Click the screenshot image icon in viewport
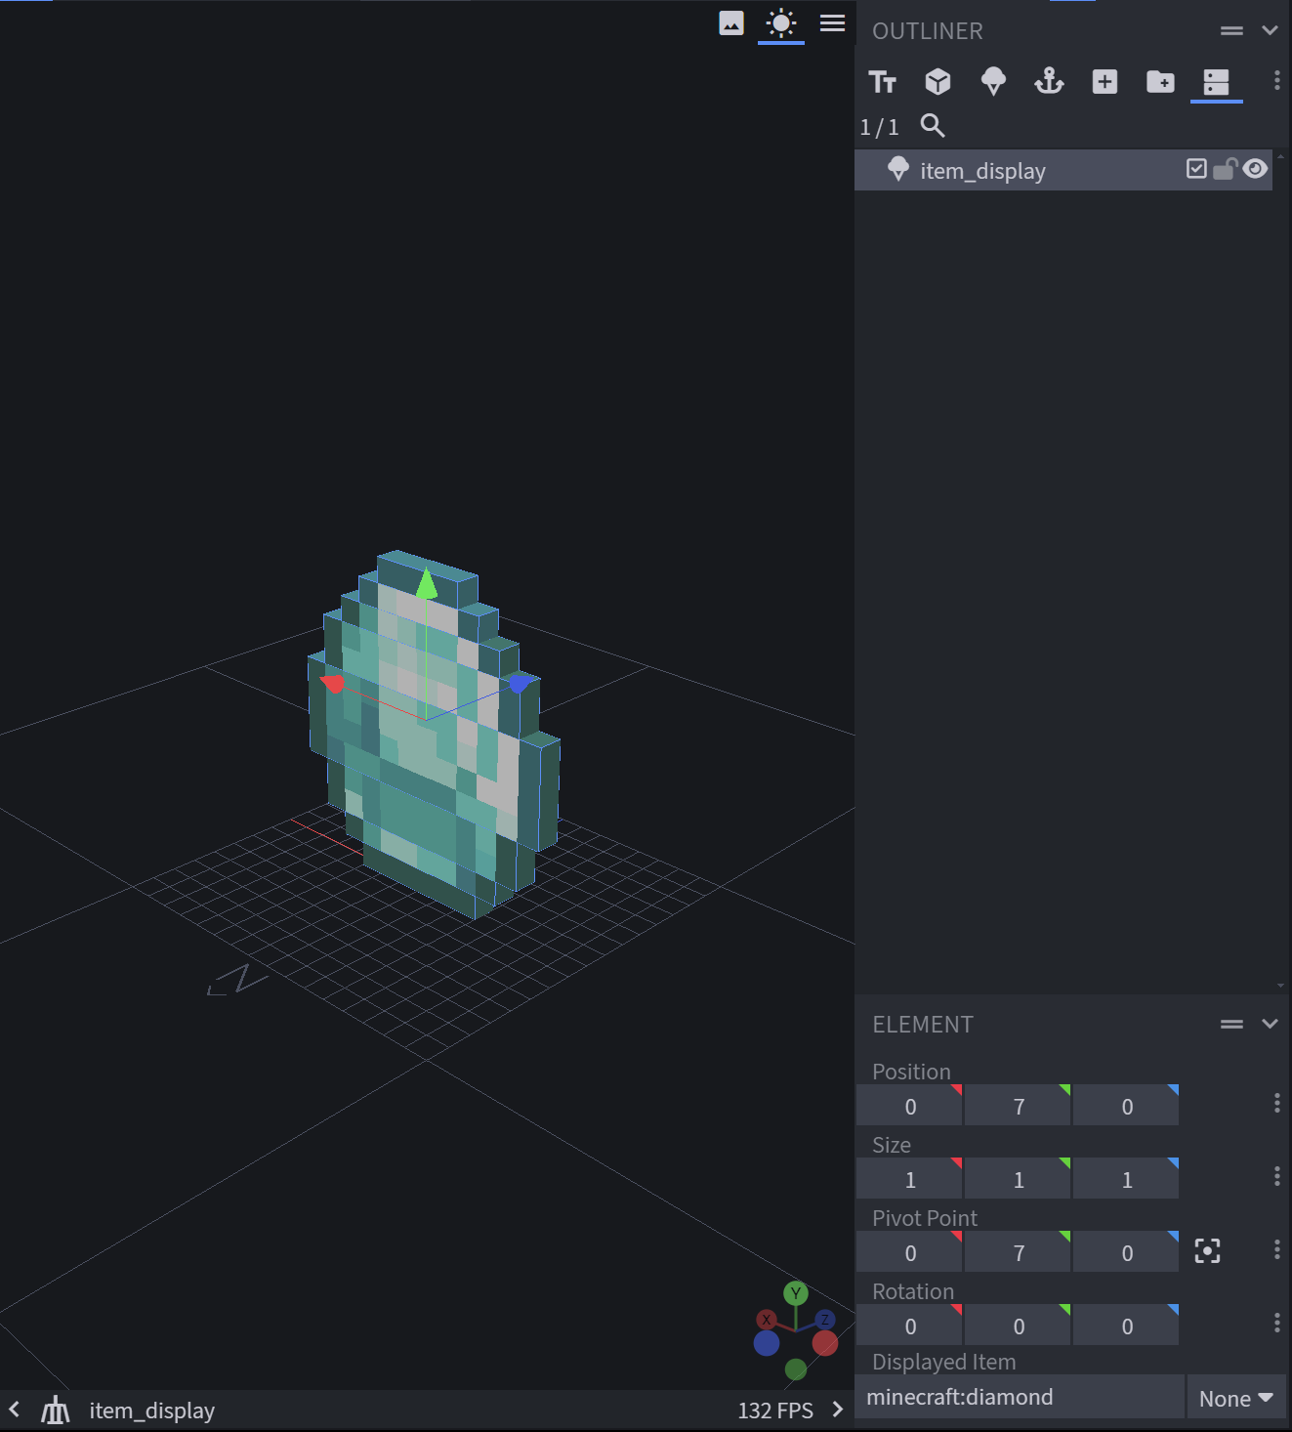Screen dimensions: 1292x1432 [731, 22]
